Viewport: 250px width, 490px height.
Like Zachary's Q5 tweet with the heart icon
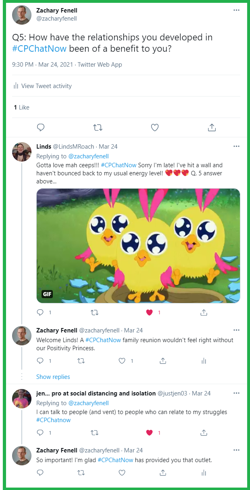tap(154, 127)
